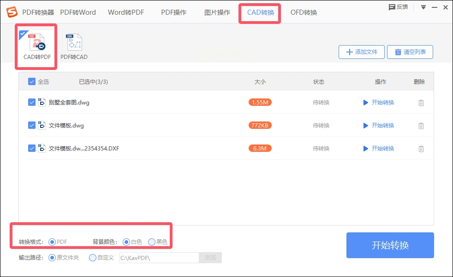
Task: Click the large 开始转换 button
Action: coord(390,245)
